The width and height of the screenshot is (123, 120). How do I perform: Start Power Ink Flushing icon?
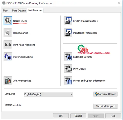(8, 57)
